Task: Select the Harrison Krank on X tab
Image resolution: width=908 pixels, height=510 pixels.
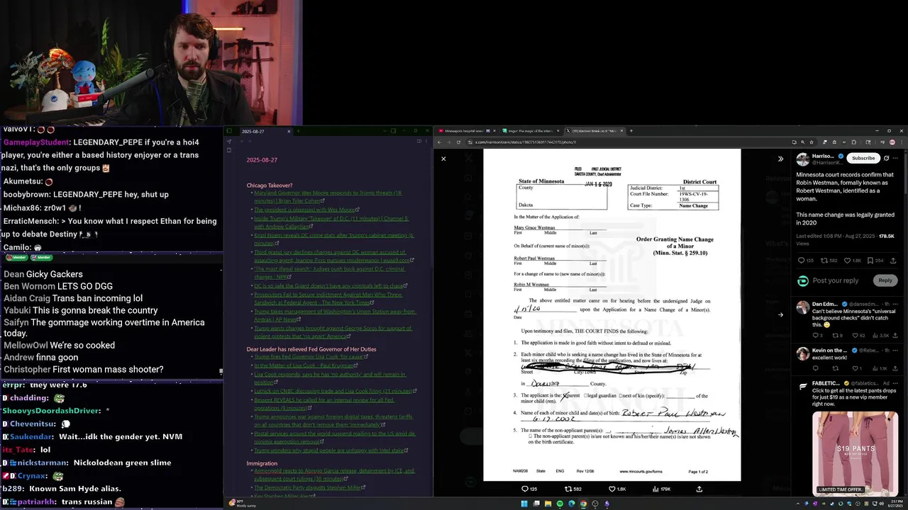Action: [x=594, y=131]
